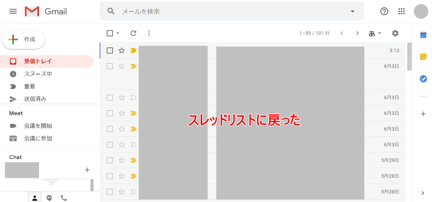Open Google Tasks side panel icon
Screen dimensions: 432x202
pyautogui.click(x=423, y=79)
